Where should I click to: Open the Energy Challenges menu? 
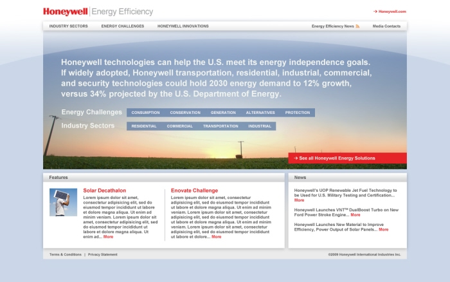coord(123,26)
